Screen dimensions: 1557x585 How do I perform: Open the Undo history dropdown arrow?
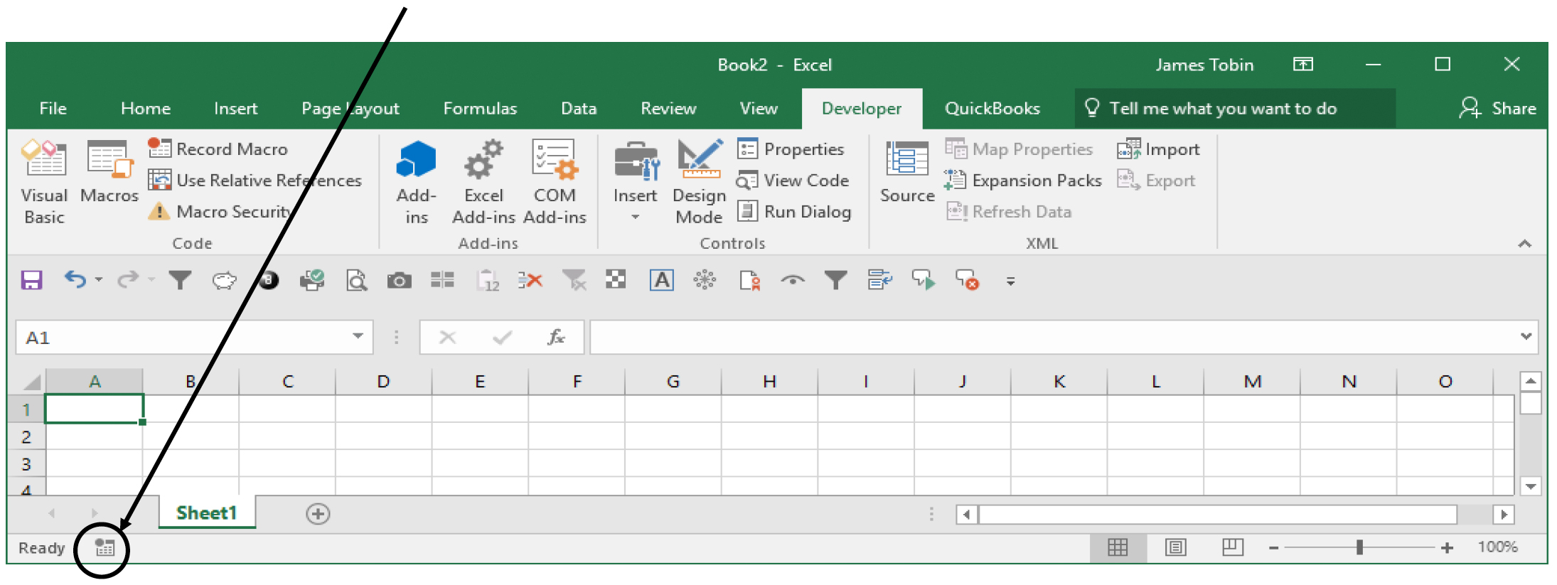[x=98, y=279]
